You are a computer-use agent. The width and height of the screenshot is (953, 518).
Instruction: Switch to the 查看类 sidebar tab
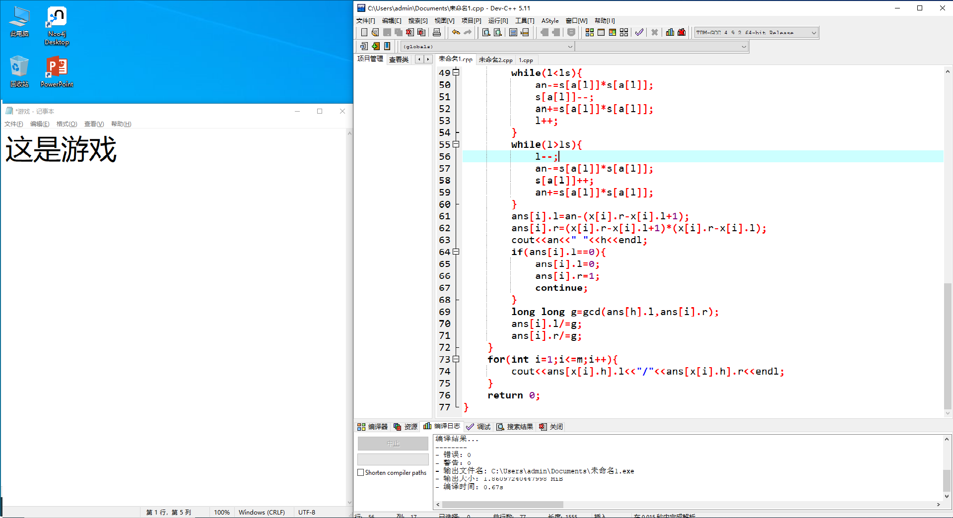[x=399, y=60]
